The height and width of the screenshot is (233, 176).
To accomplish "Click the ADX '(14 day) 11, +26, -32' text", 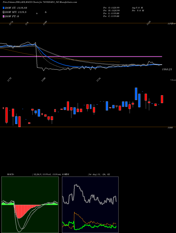I will click(99, 174).
